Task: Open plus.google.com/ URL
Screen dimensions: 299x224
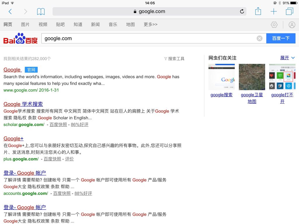Action: click(x=21, y=159)
